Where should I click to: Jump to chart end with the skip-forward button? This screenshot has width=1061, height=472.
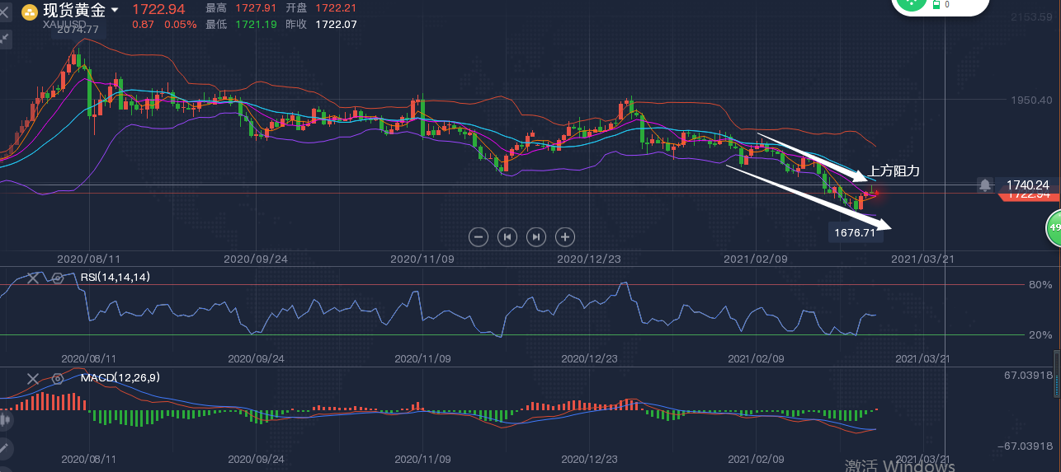point(536,237)
